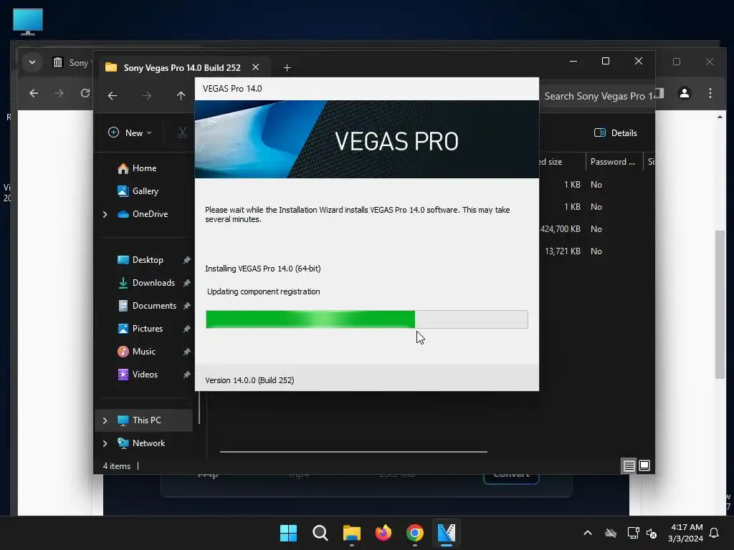Screen dimensions: 734x550
Task: Switch to the Sony Vegas Pro 14.0 Build 252 tab
Action: coord(181,68)
